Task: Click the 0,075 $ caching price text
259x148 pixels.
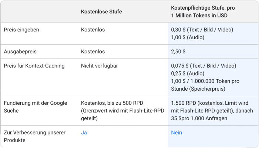Action: coord(203,66)
